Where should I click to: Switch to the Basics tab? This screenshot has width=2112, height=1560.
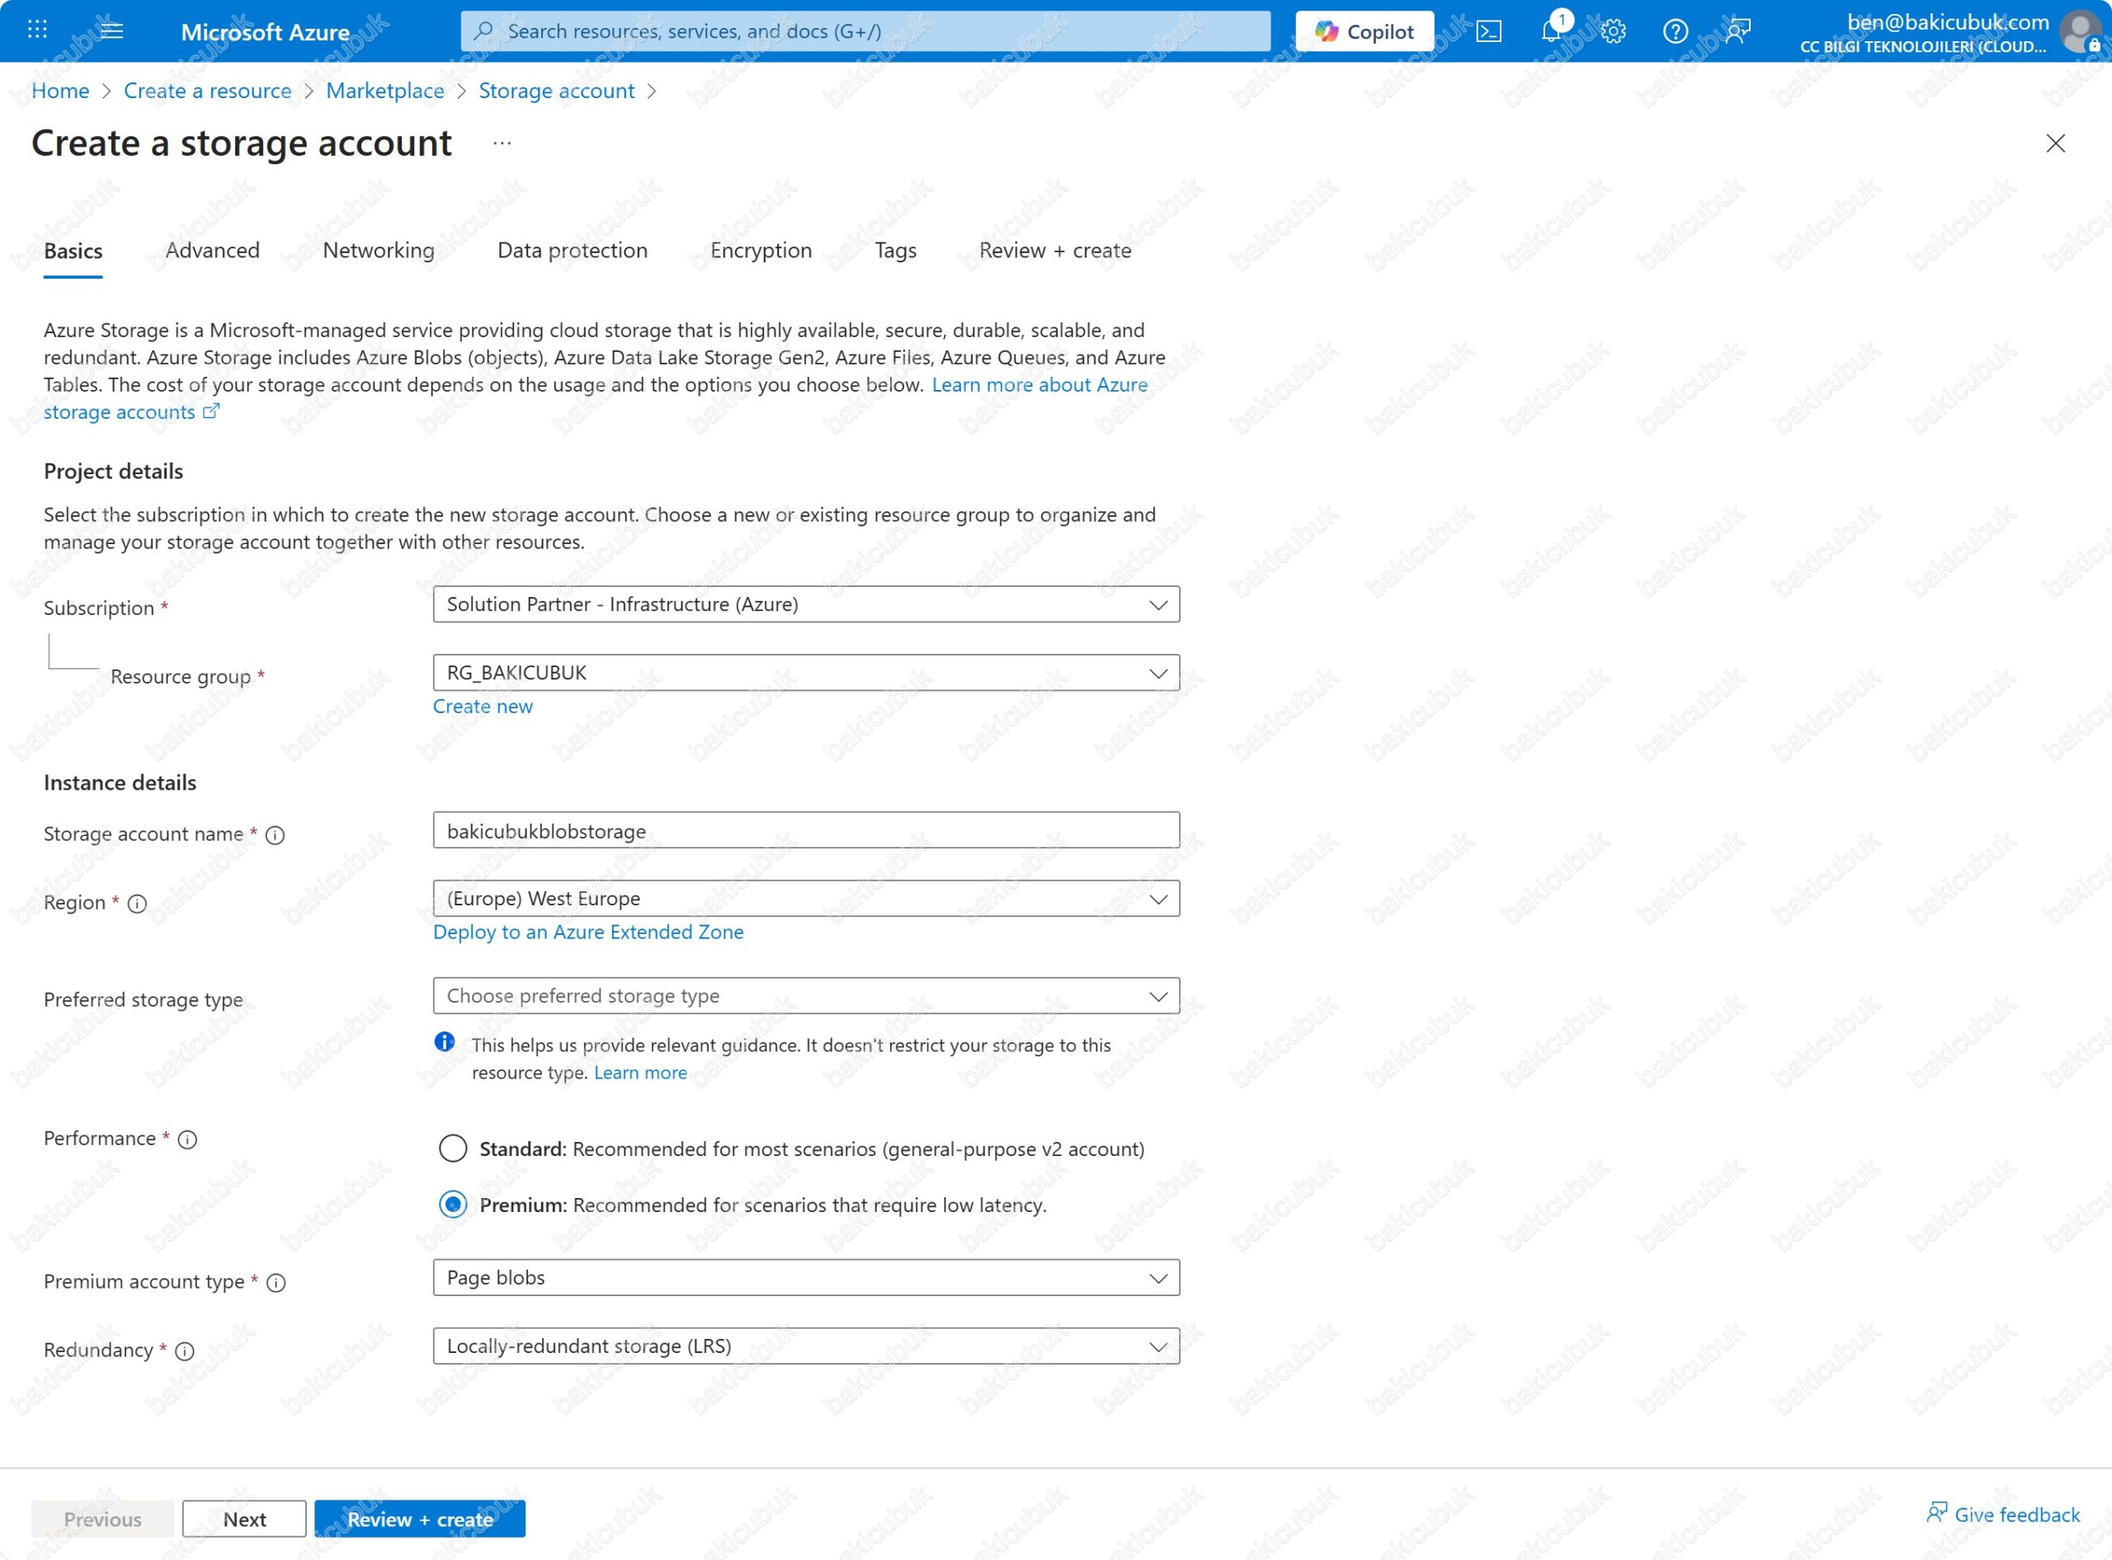(x=73, y=250)
